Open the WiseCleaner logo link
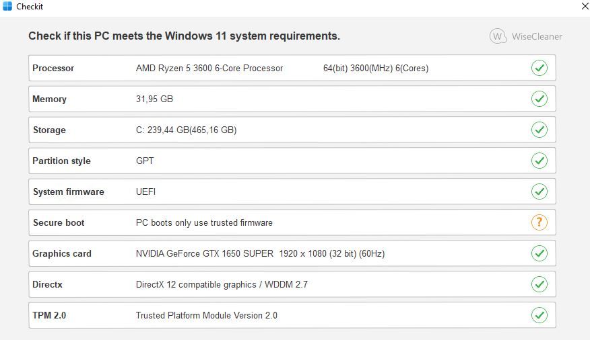 [525, 36]
